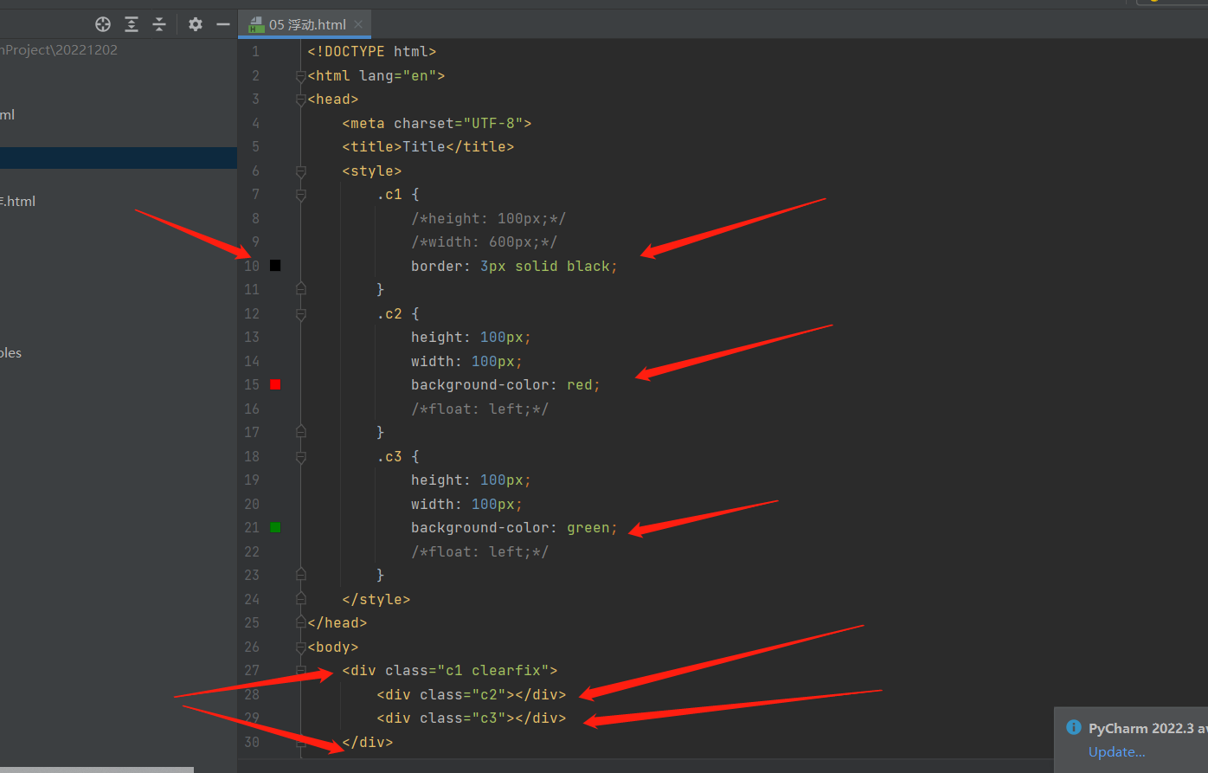This screenshot has width=1208, height=773.
Task: Collapse the .c2 rule fold on line 12
Action: (301, 314)
